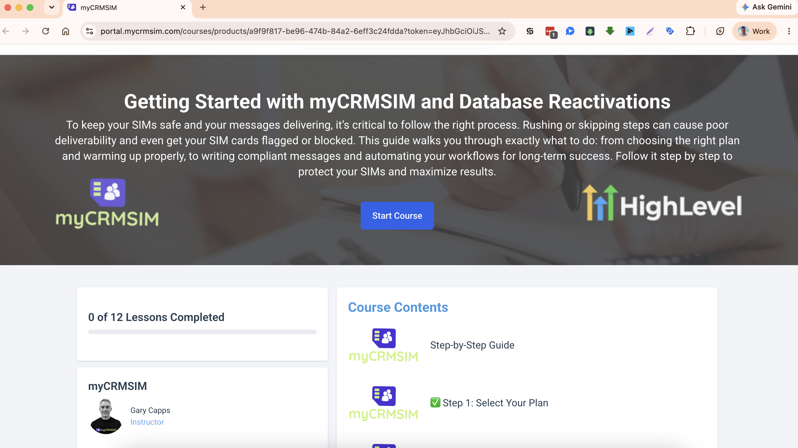Open the blue play-bubble extension
798x448 pixels.
point(570,31)
